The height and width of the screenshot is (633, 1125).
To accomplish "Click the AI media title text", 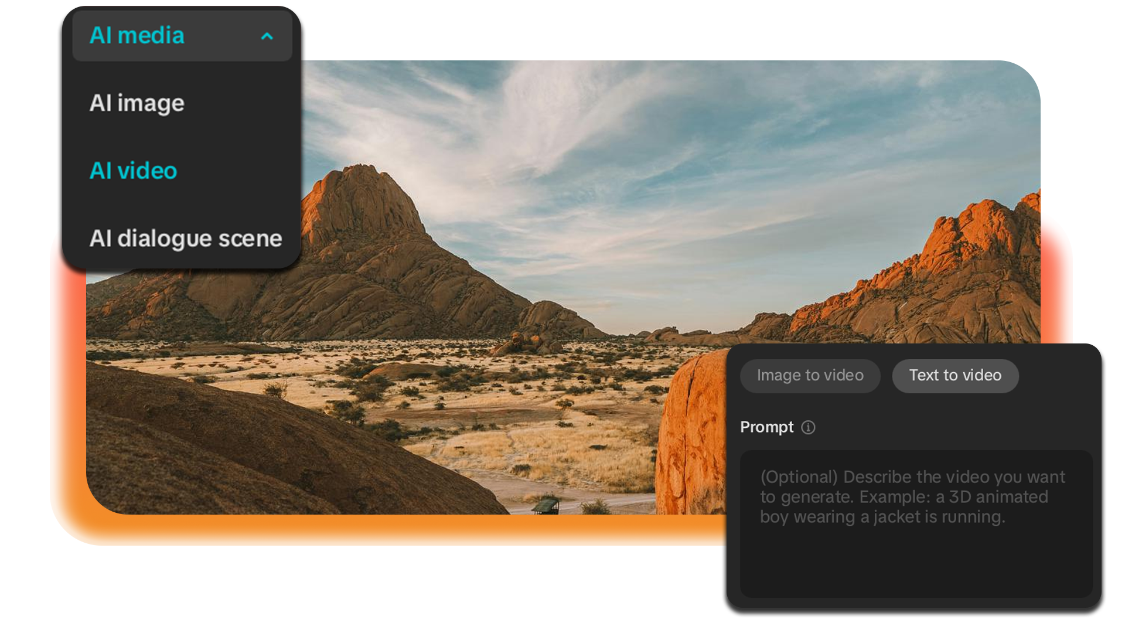I will [137, 36].
